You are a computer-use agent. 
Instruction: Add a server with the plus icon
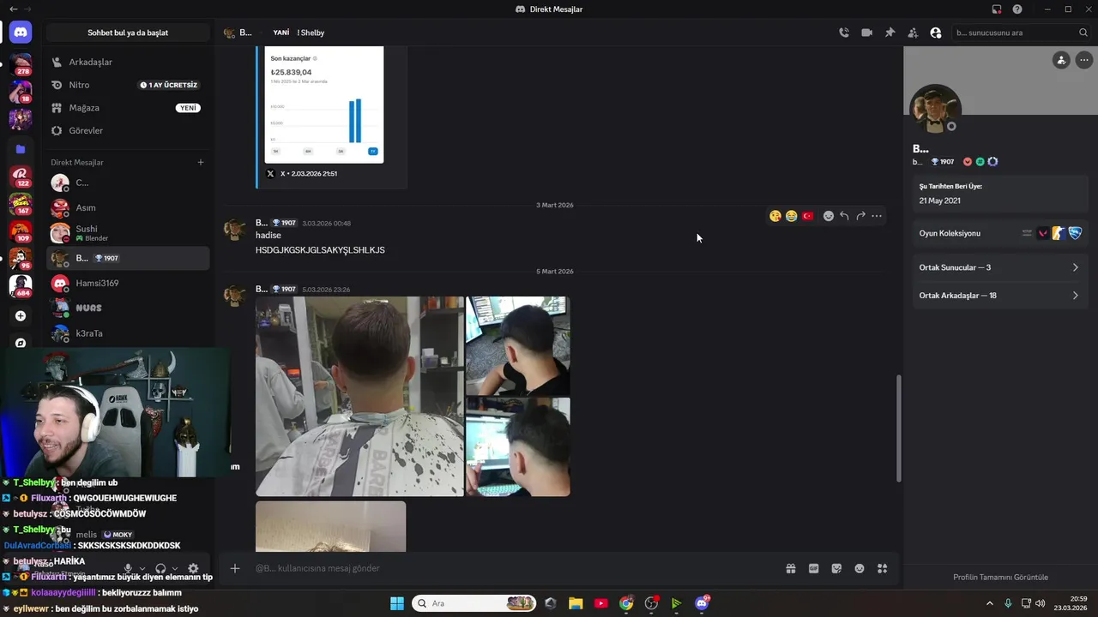coord(21,315)
